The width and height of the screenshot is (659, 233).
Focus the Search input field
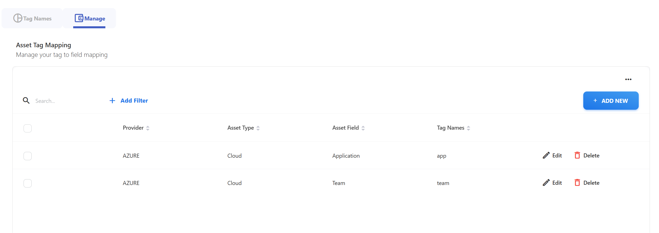(67, 101)
